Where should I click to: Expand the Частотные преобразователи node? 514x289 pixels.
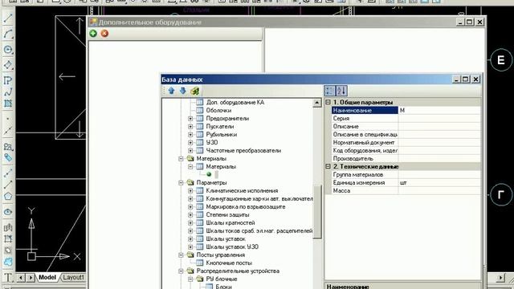click(x=190, y=150)
